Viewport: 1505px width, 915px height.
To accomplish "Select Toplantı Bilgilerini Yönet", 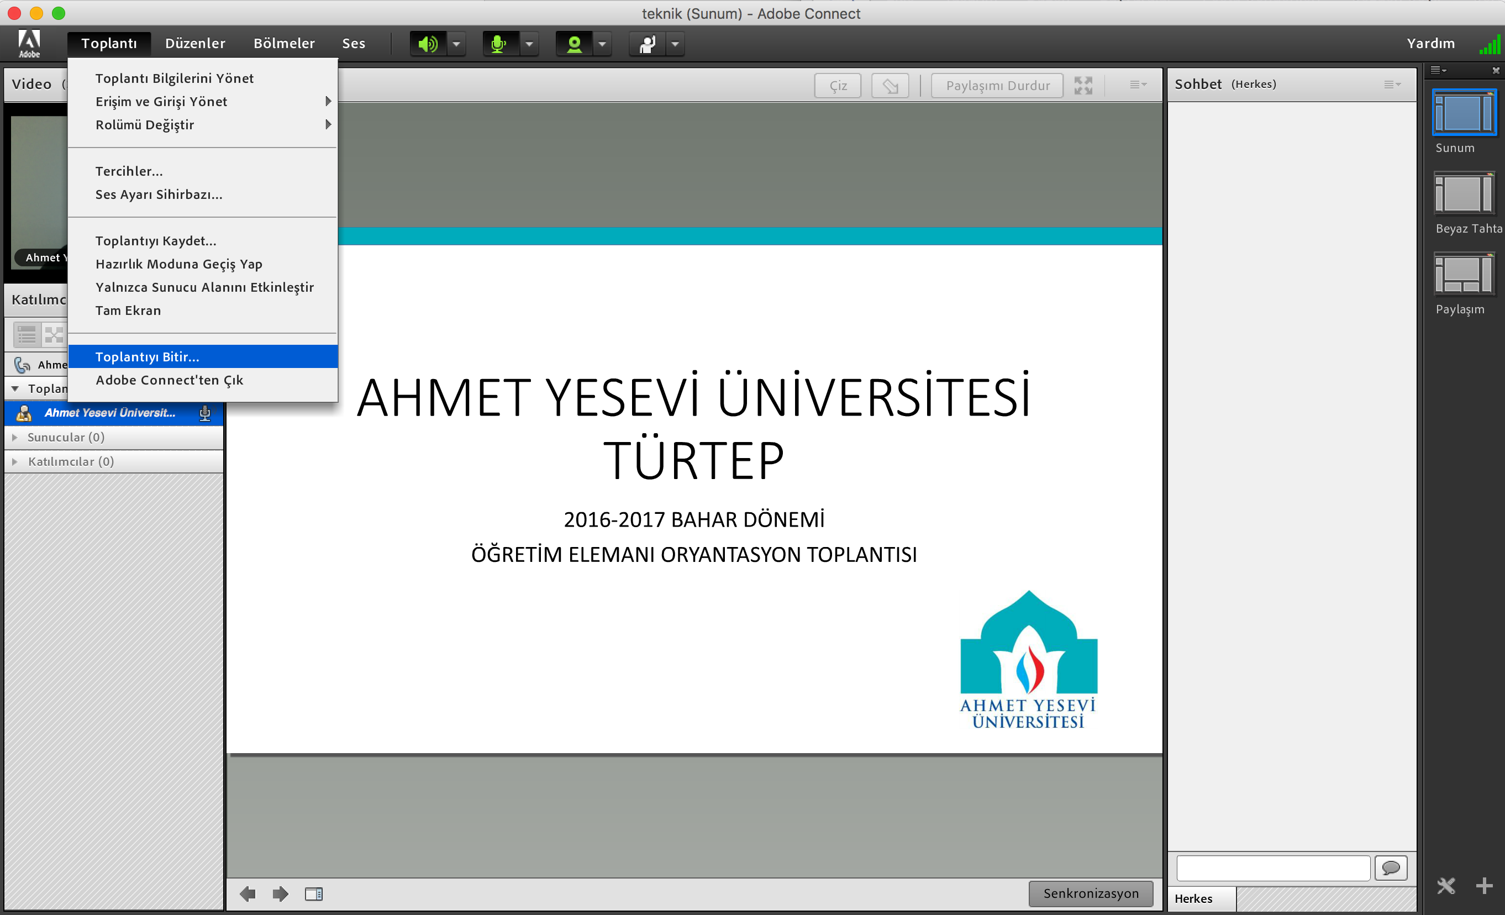I will pos(203,78).
